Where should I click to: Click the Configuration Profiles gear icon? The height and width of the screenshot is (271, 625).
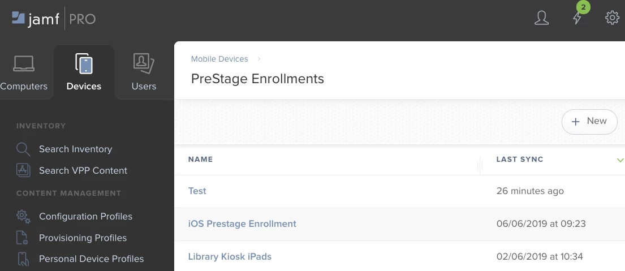click(x=23, y=216)
